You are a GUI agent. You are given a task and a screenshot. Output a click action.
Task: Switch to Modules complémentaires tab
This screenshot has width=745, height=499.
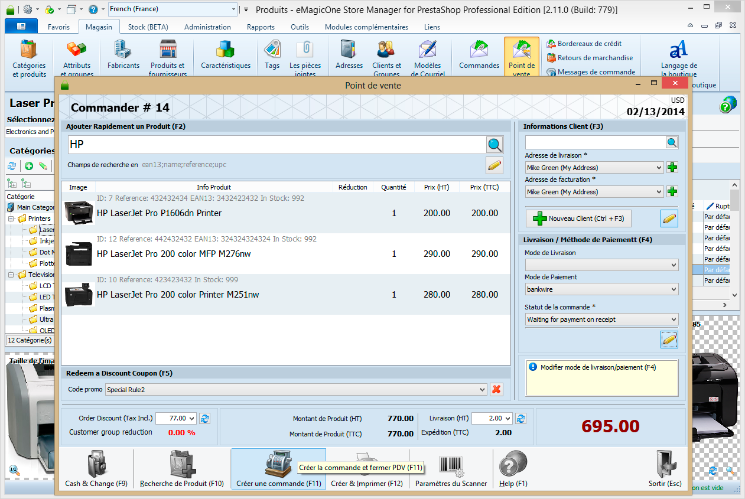[366, 27]
